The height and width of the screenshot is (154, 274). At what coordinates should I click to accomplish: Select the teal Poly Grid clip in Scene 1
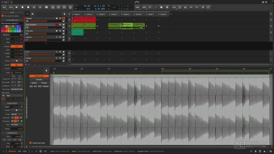[77, 33]
